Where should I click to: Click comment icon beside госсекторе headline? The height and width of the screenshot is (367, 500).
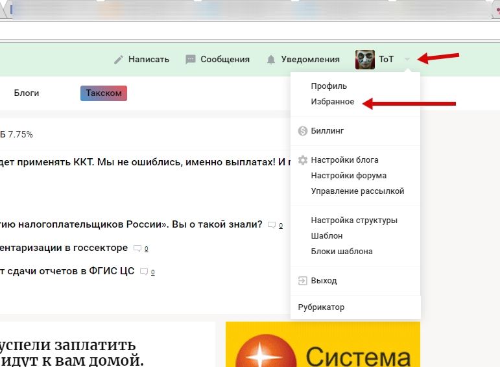137,249
